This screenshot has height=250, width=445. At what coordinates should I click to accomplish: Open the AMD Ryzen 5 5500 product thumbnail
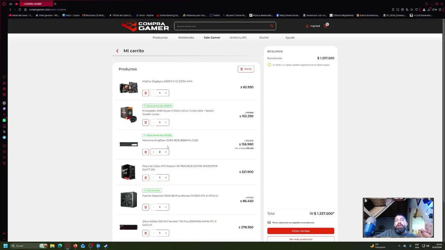[x=129, y=115]
